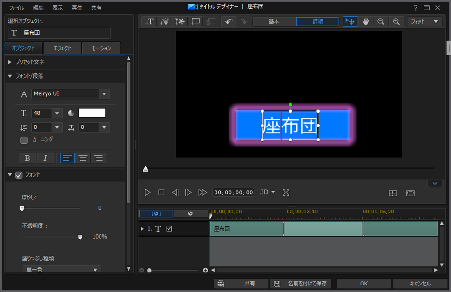
Task: Click the stop playback button
Action: tap(162, 192)
